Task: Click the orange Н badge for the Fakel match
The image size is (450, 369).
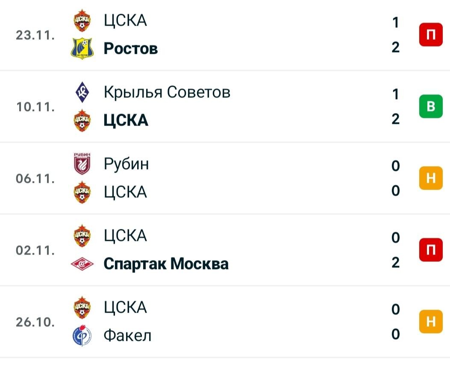Action: click(431, 322)
